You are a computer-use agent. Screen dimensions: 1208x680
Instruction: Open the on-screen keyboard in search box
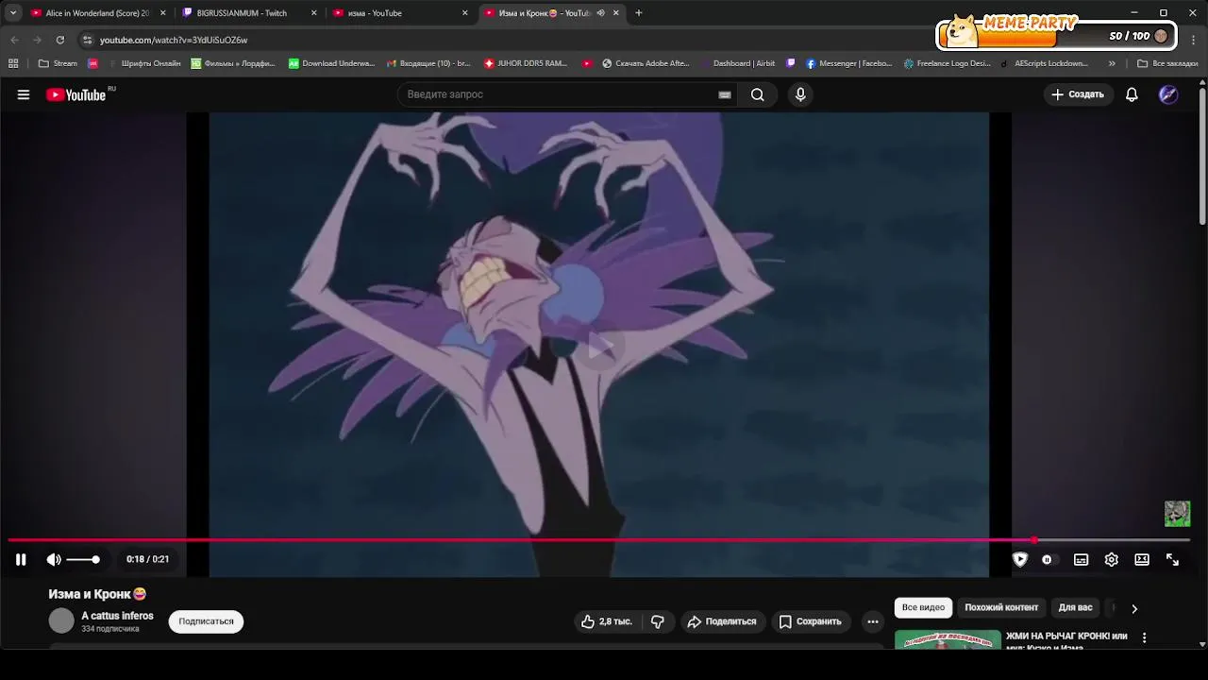point(724,94)
